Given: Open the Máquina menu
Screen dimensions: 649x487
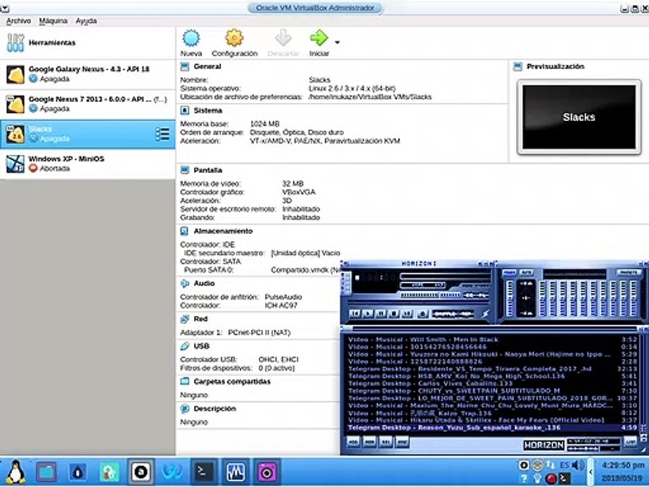Looking at the screenshot, I should pyautogui.click(x=53, y=21).
